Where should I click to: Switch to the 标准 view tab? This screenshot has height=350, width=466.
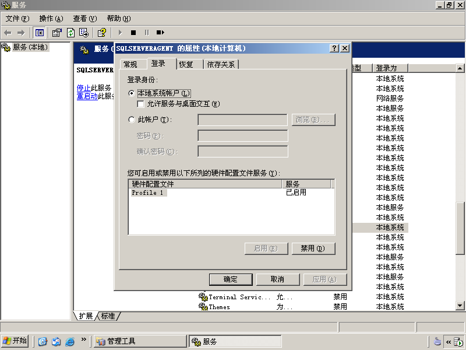pos(108,316)
